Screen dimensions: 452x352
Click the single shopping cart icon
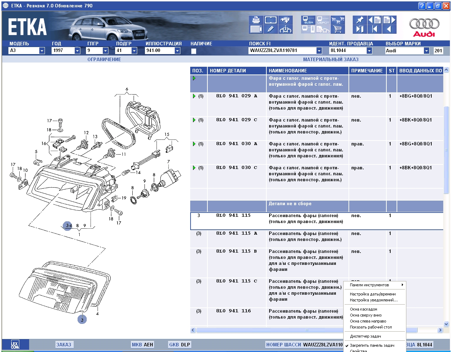338,30
